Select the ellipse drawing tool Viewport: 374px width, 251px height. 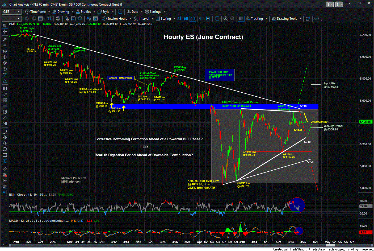pos(5,149)
